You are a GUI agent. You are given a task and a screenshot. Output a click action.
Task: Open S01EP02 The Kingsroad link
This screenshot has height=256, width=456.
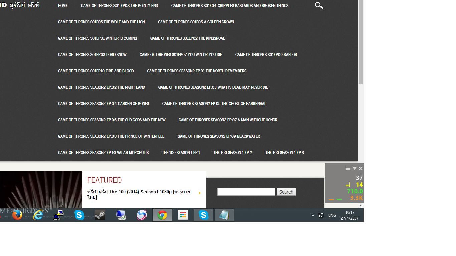pos(188,38)
